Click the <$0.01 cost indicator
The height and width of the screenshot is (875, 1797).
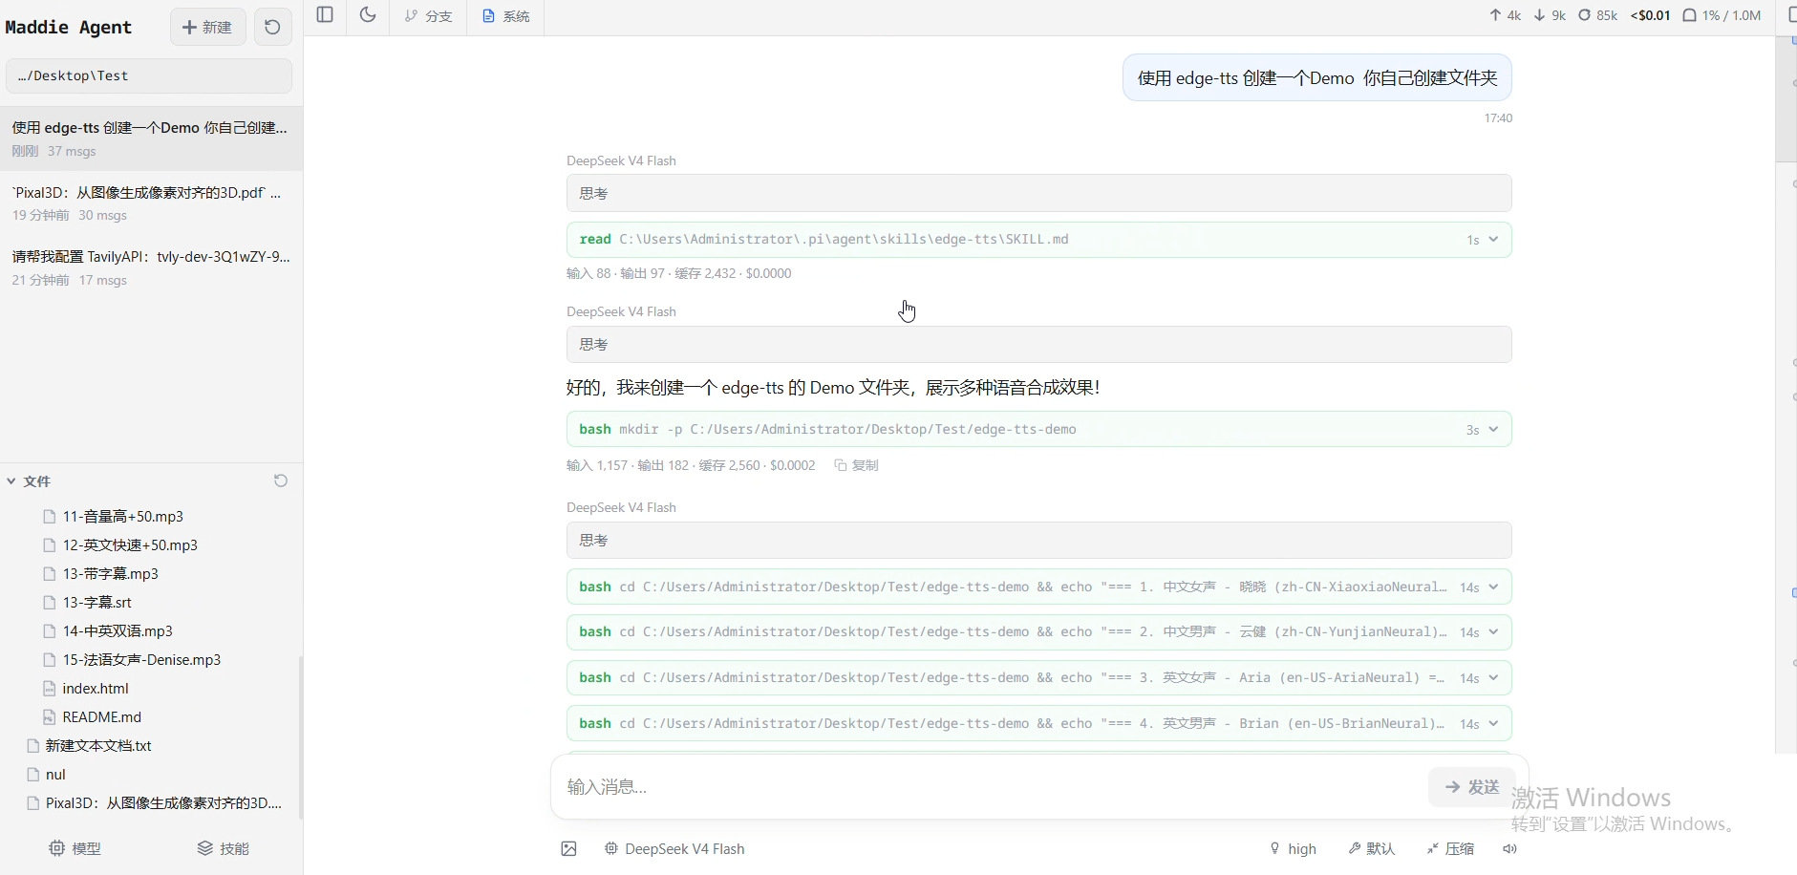[x=1650, y=15]
